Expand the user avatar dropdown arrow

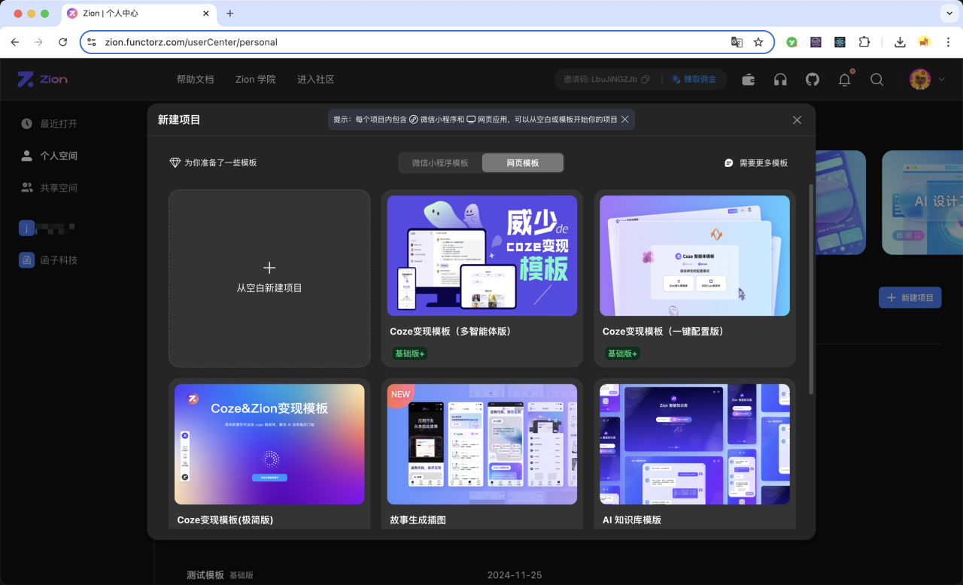[x=941, y=80]
